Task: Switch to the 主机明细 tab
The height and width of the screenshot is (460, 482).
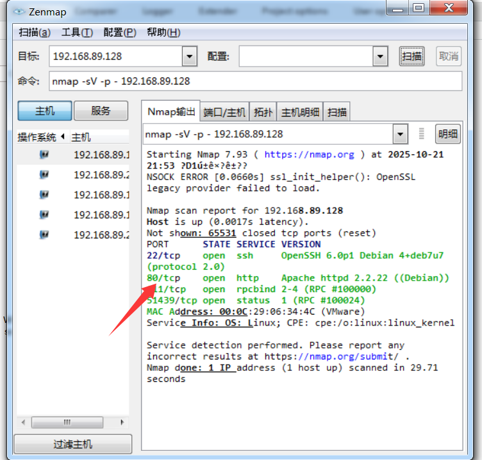Action: 300,112
